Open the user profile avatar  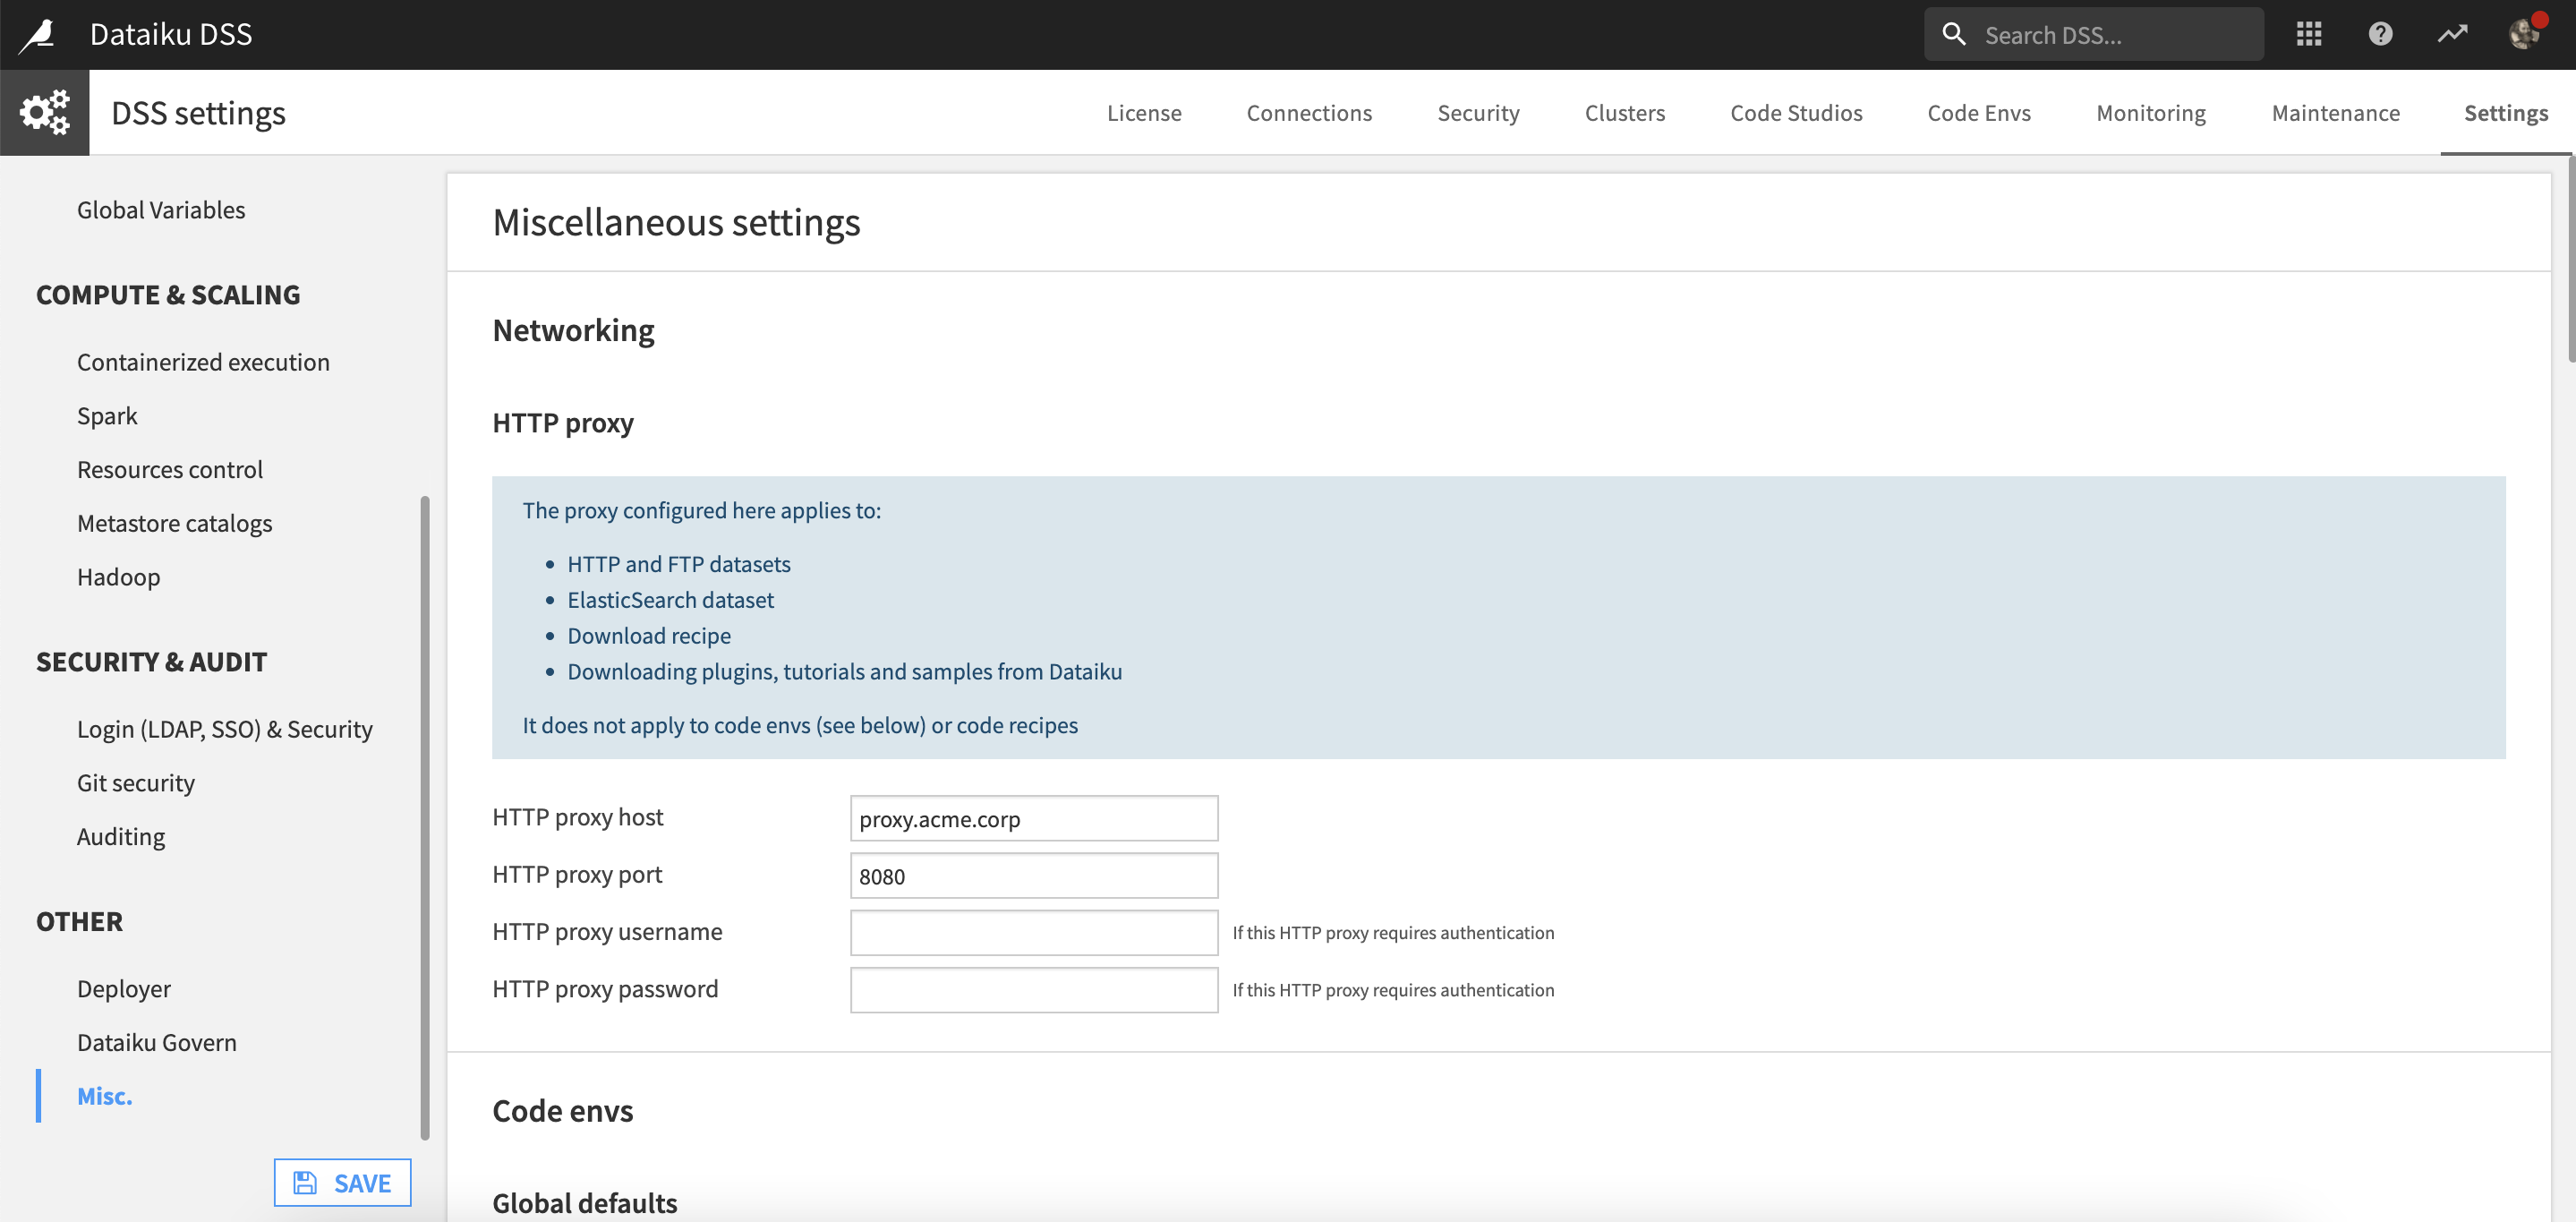(x=2524, y=34)
